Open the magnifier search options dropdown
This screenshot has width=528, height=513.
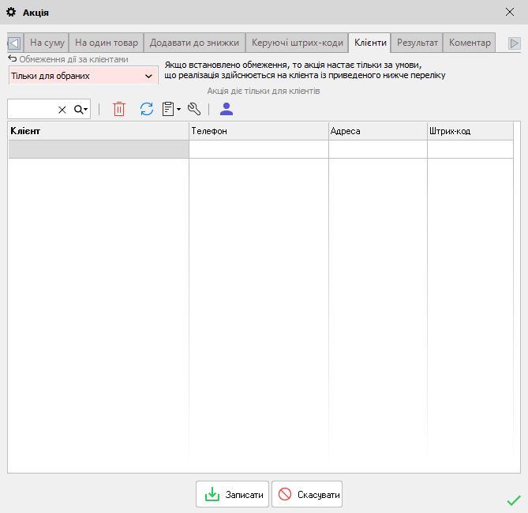81,110
